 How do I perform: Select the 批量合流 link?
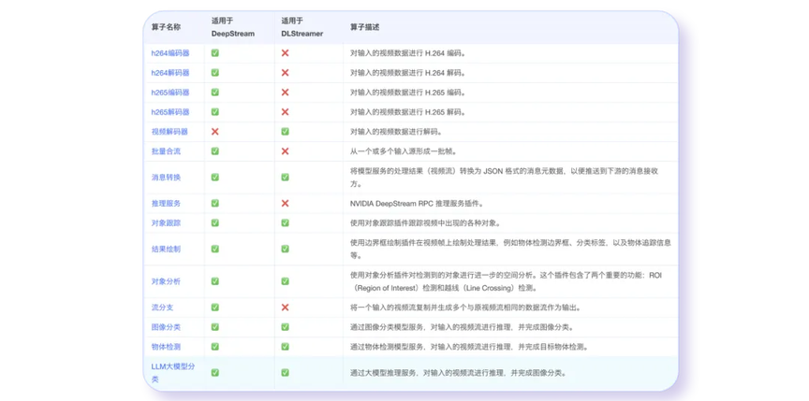tap(166, 150)
